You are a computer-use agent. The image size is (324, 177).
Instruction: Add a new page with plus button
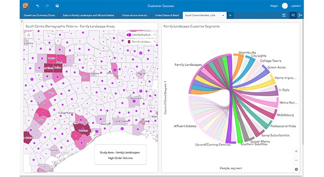click(230, 15)
